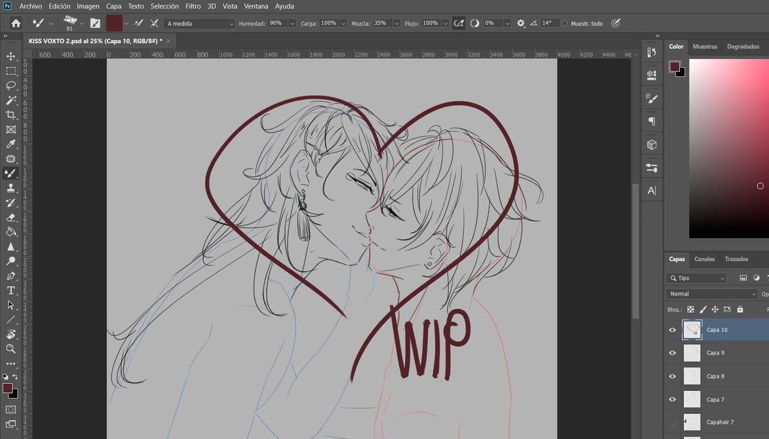Toggle airbrush mode in options bar
The image size is (769, 439).
tap(459, 23)
